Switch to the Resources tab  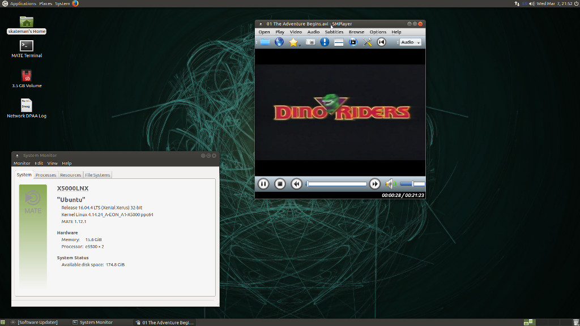71,175
